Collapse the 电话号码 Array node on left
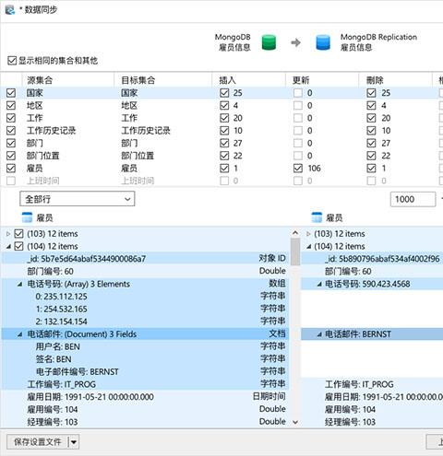Image resolution: width=443 pixels, height=456 pixels. click(x=19, y=284)
